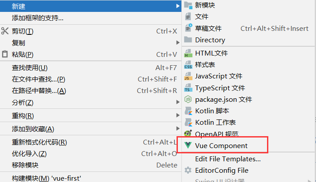Open Edit File Templates...
Image resolution: width=316 pixels, height=182 pixels.
(x=248, y=159)
